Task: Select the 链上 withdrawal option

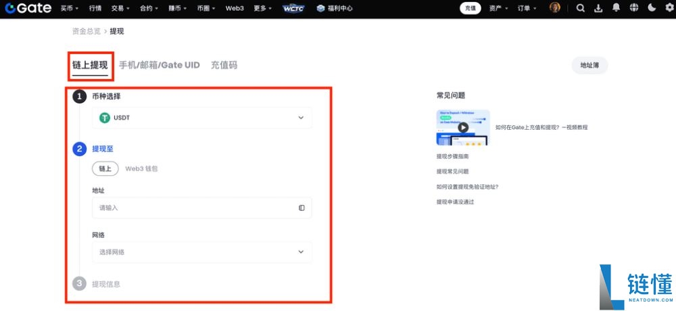Action: click(105, 168)
